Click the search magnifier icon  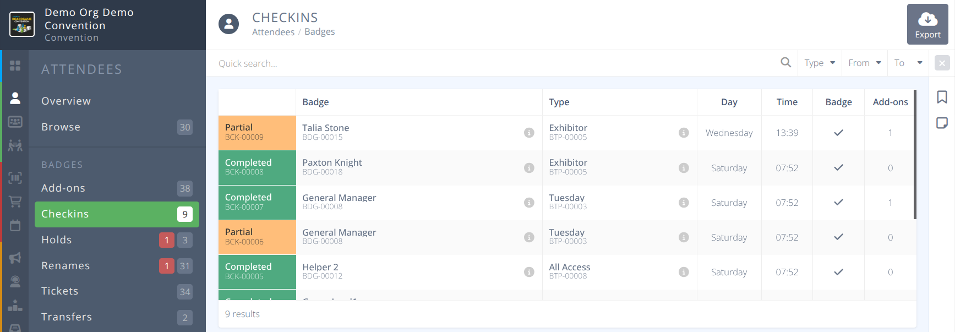pos(786,63)
